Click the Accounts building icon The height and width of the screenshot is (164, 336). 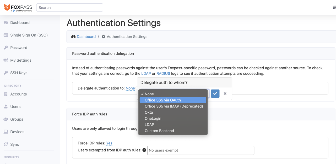coord(6,94)
